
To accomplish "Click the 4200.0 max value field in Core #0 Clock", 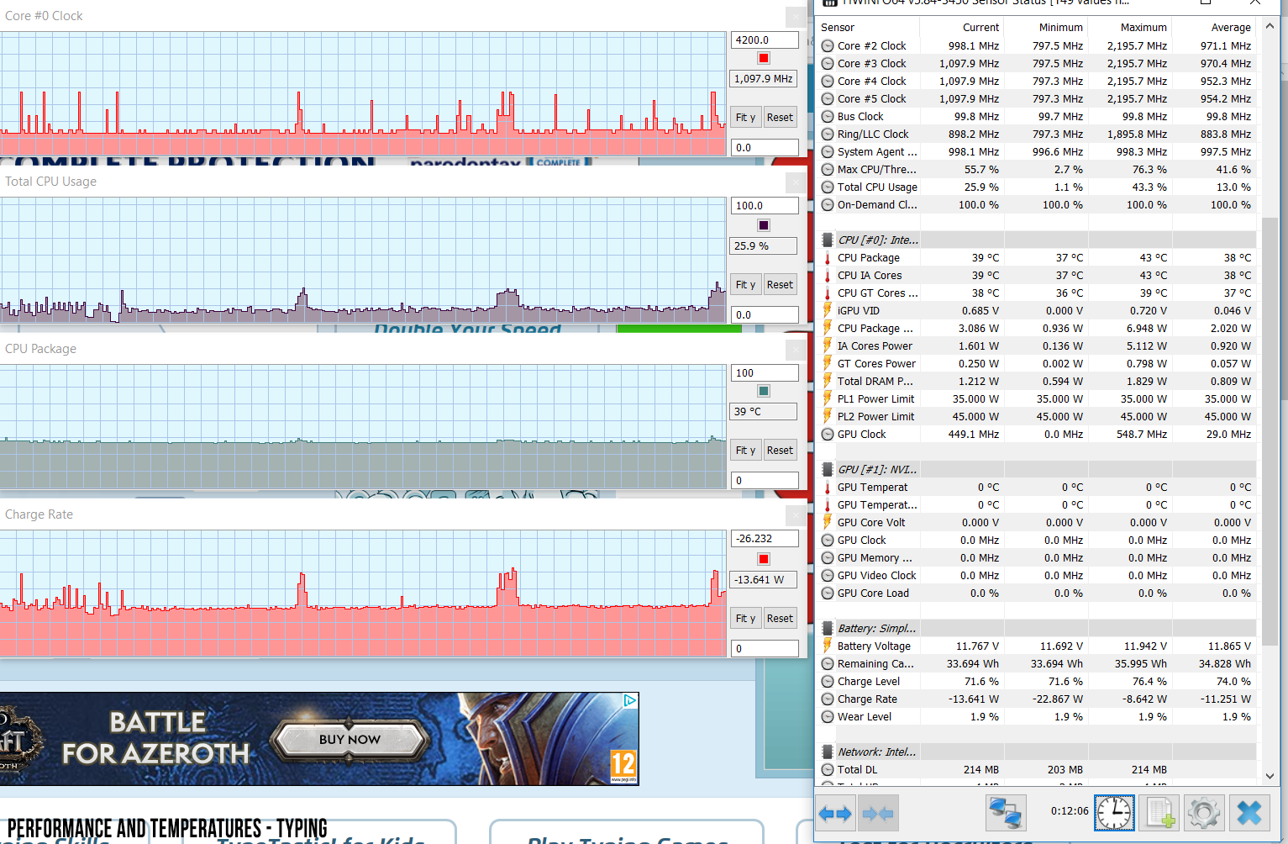I will pyautogui.click(x=765, y=40).
